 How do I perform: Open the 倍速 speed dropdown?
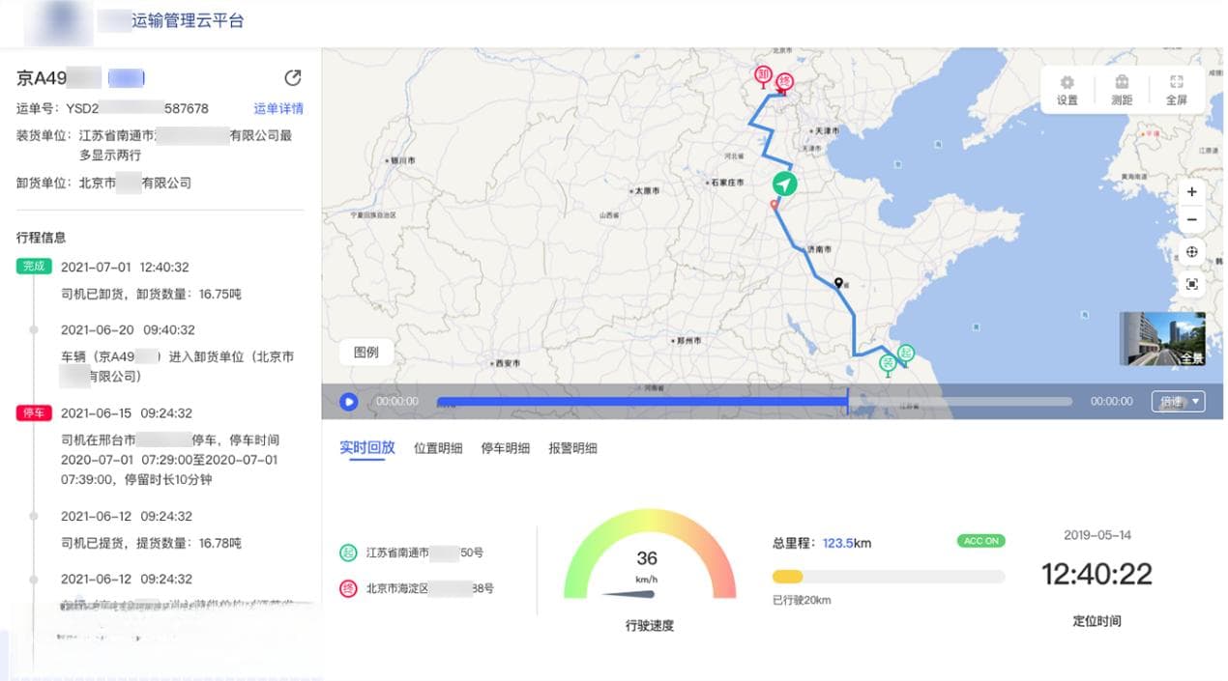pos(1179,401)
